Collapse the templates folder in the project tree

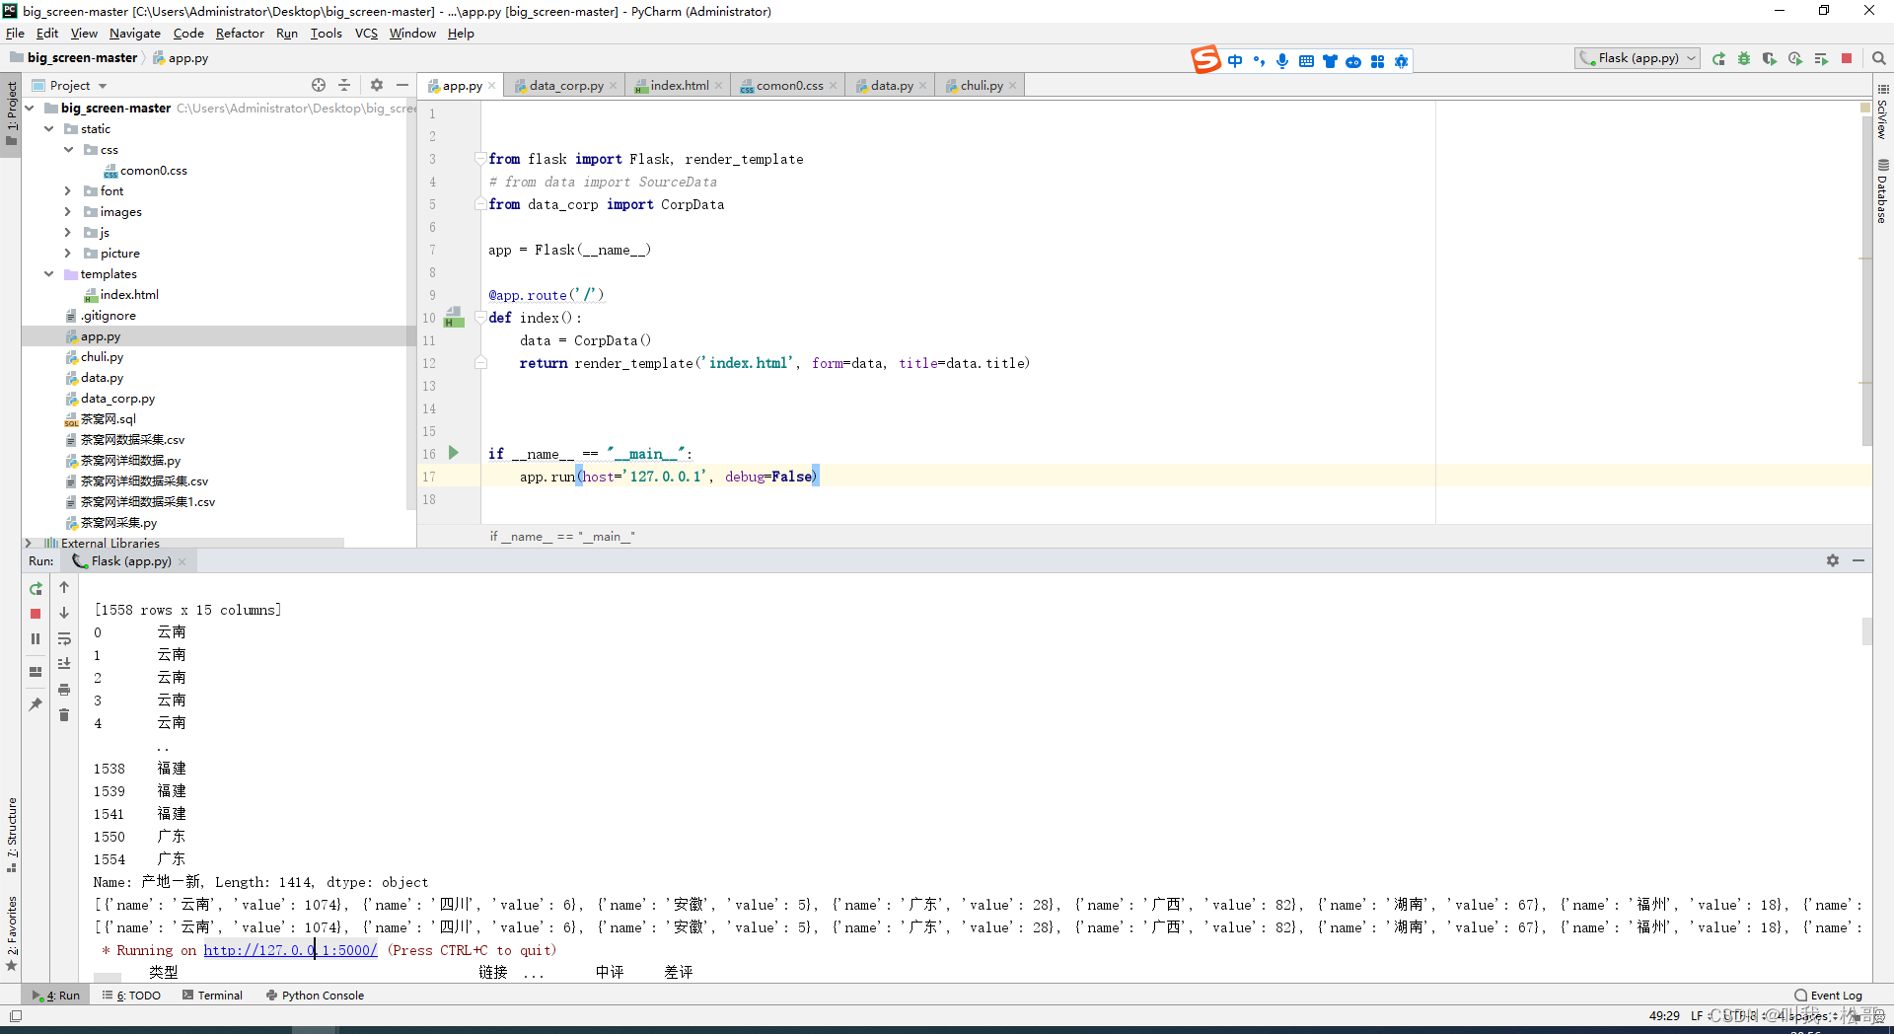click(48, 274)
